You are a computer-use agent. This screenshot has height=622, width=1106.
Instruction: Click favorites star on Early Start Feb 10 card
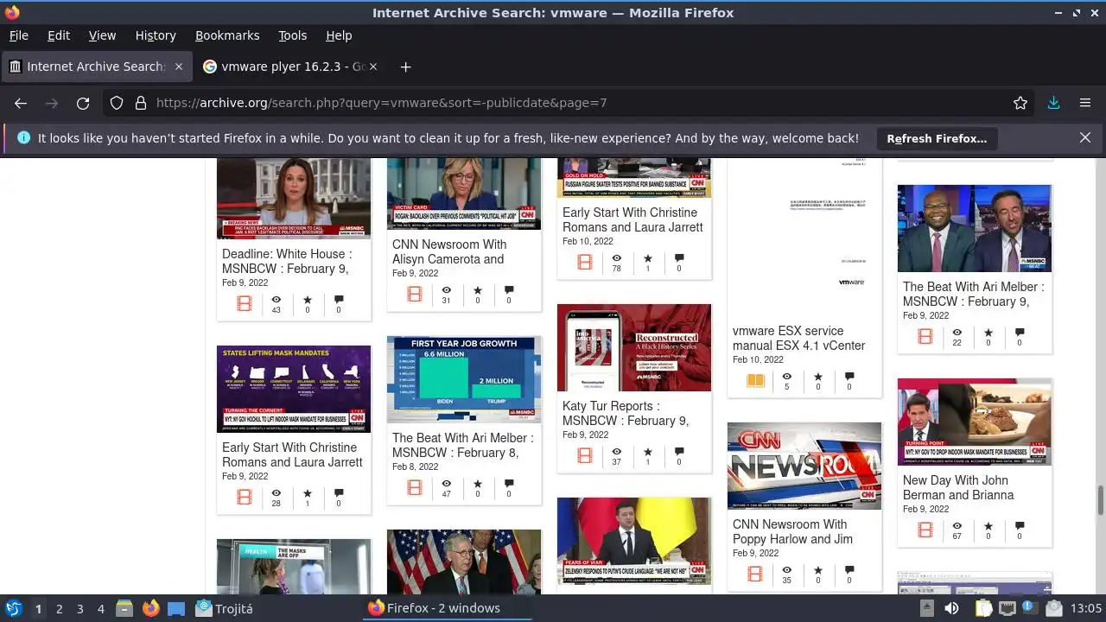648,257
